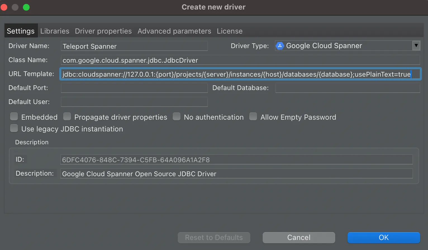Click the green maximize window button
This screenshot has height=250, width=428.
26,7
